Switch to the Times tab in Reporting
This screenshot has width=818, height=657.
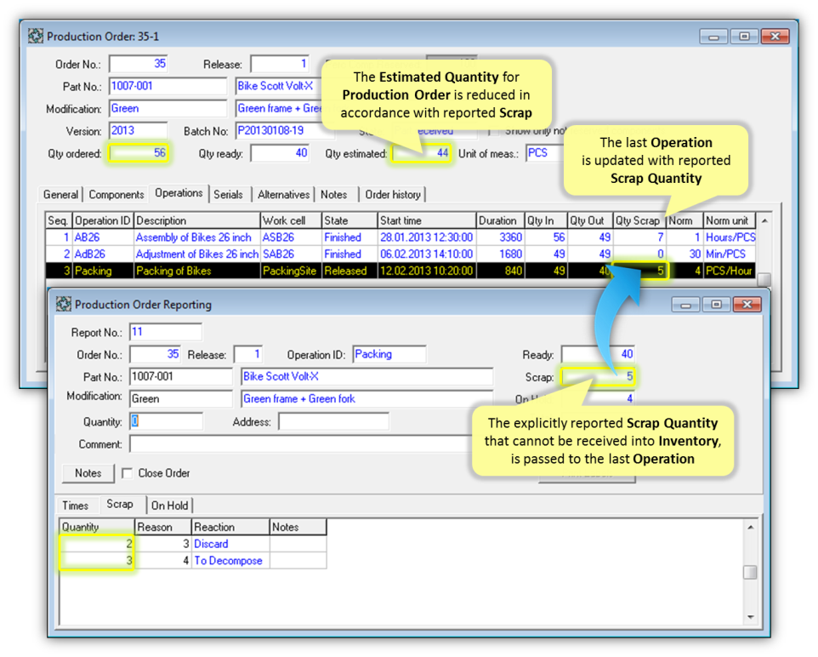click(x=76, y=506)
